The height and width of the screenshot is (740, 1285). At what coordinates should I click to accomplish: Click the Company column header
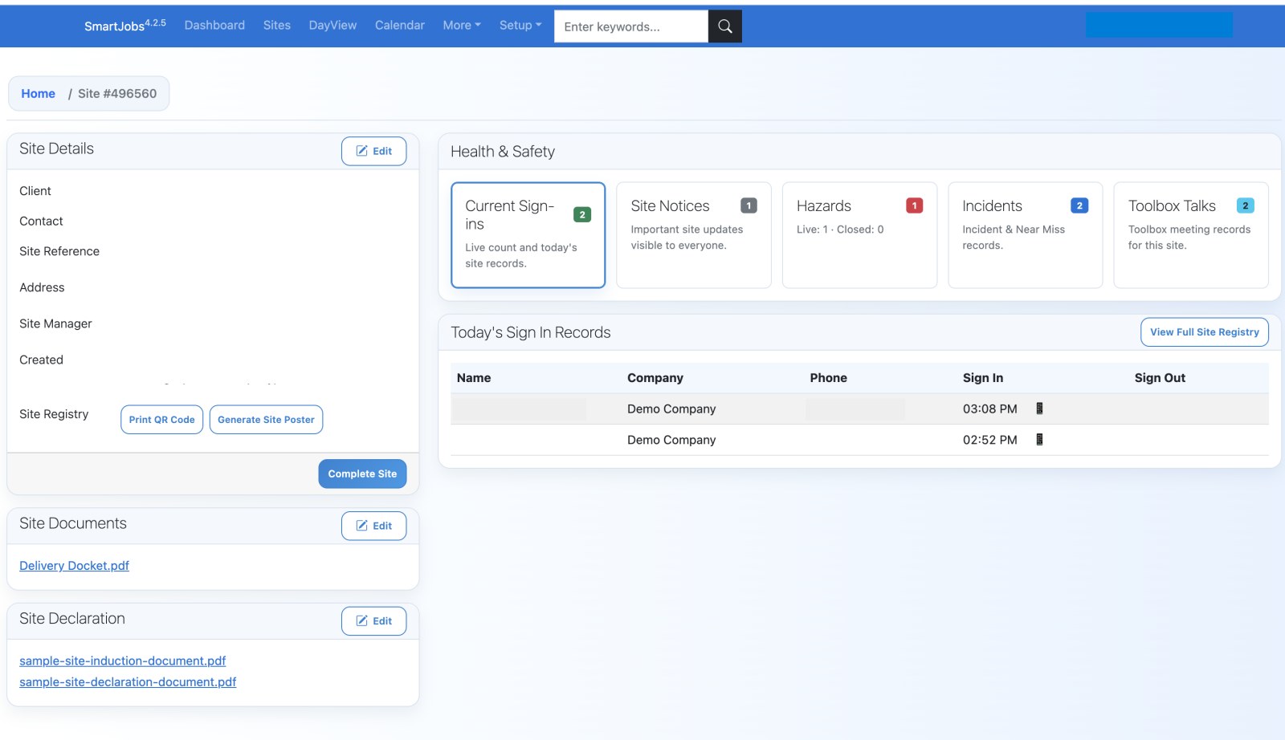(655, 378)
